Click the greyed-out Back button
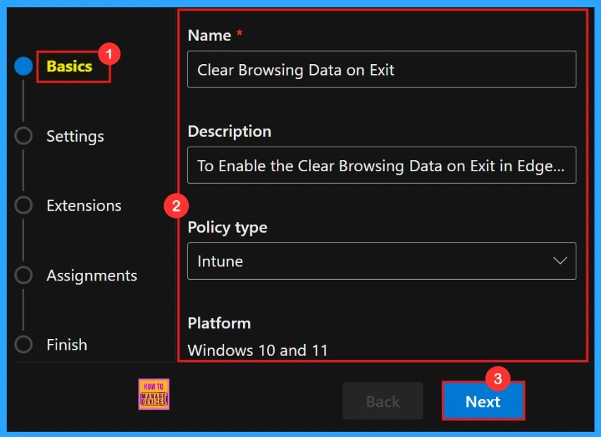Viewport: 601px width, 437px height. pyautogui.click(x=383, y=402)
